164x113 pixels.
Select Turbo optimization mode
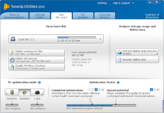click(x=37, y=92)
